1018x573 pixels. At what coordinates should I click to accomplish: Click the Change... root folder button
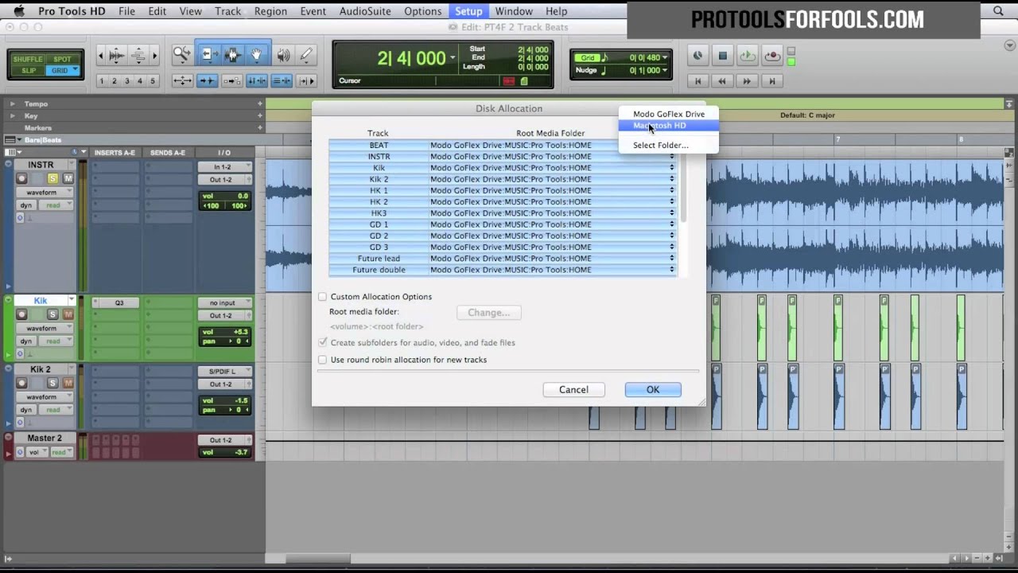pyautogui.click(x=489, y=313)
